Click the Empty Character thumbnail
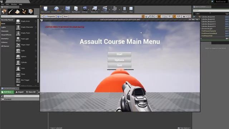Viewport: 229px width, 129px height. [x=18, y=27]
